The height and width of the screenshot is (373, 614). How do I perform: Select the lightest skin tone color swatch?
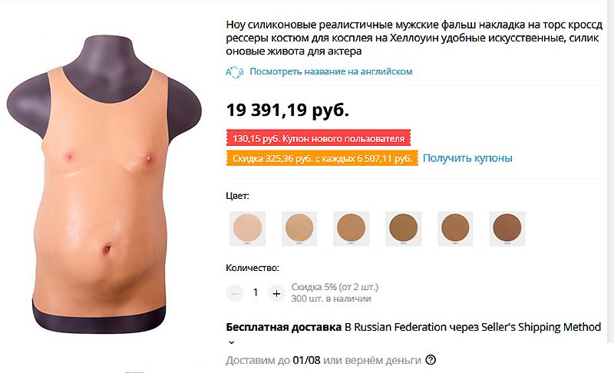(x=247, y=229)
